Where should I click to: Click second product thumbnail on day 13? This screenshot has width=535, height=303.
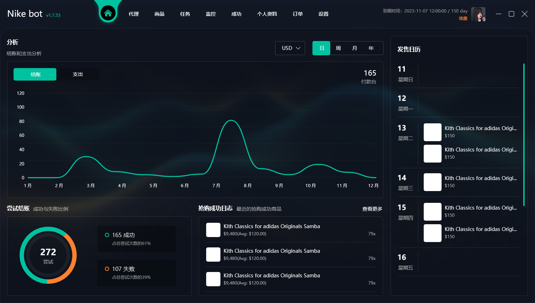click(x=433, y=154)
